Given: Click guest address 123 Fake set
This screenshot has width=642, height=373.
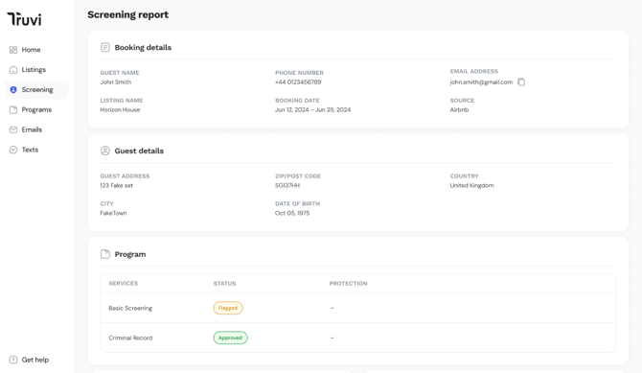Looking at the screenshot, I should click(116, 185).
